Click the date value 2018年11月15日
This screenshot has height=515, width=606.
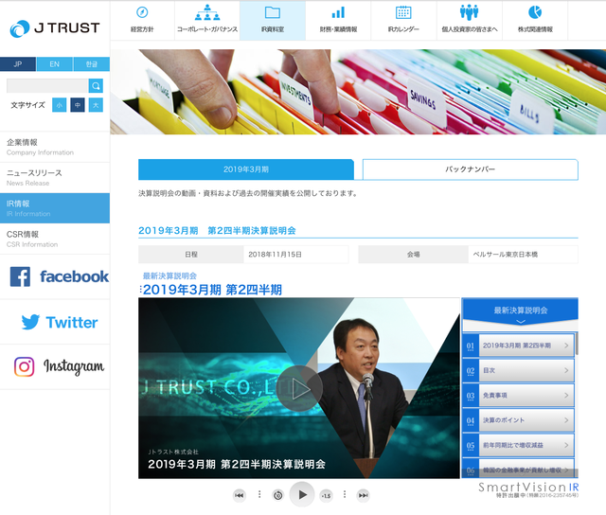(275, 255)
